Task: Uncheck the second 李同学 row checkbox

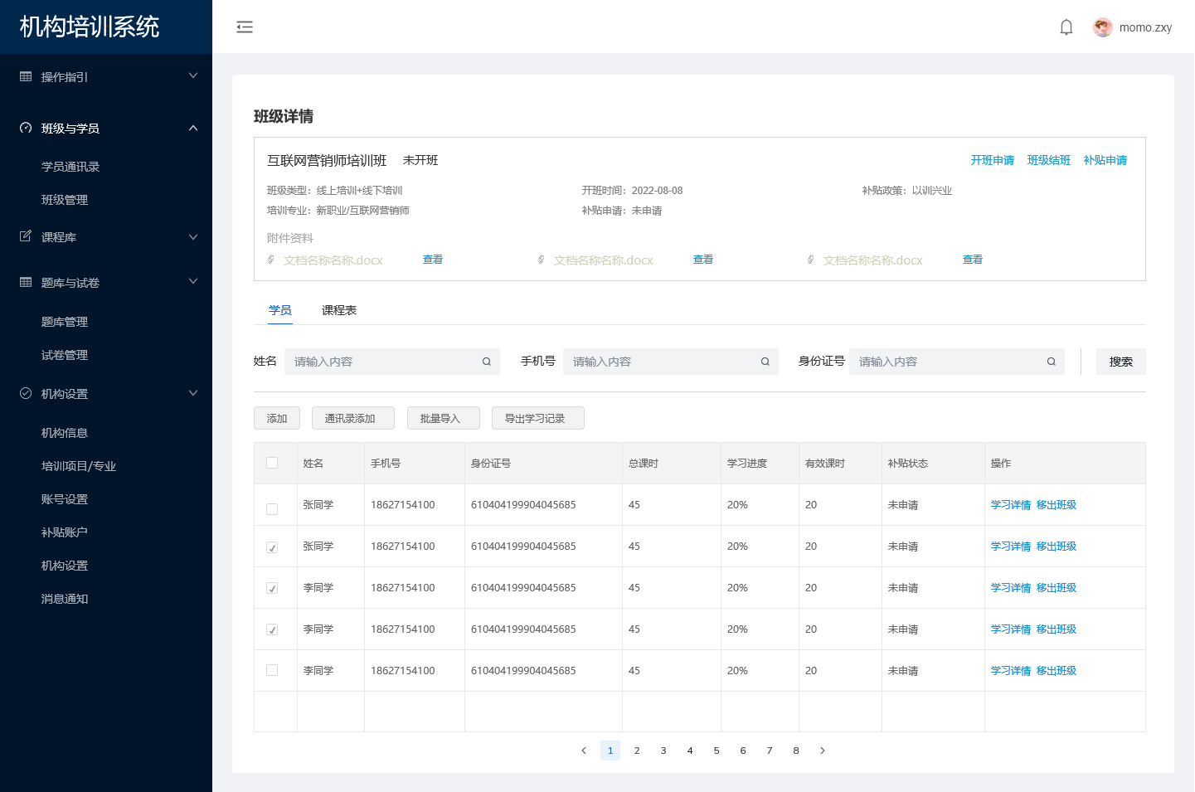Action: click(272, 629)
